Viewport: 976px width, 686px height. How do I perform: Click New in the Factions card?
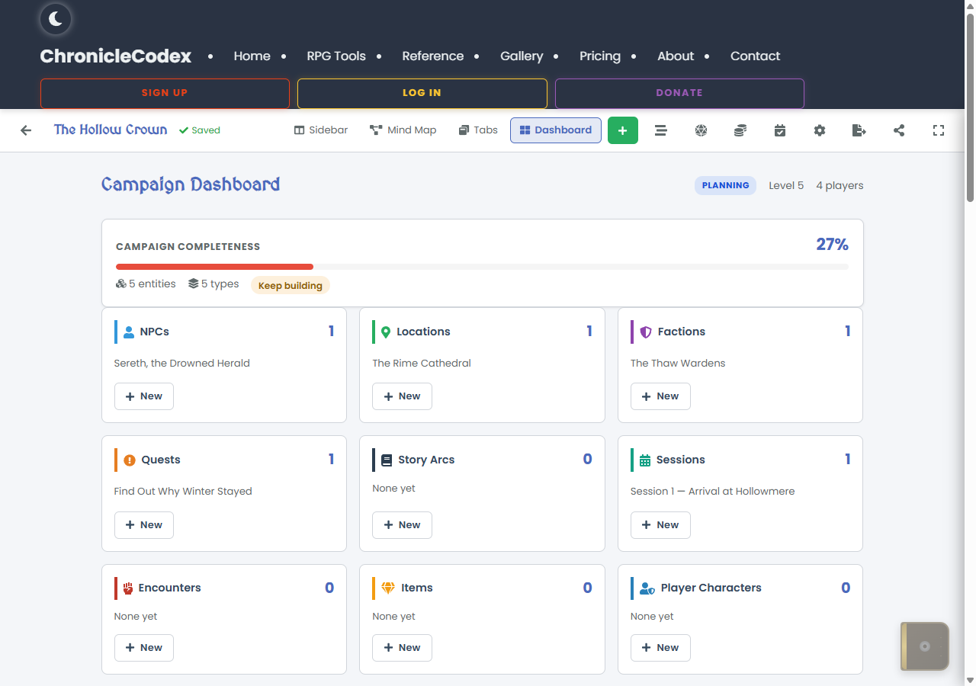[660, 396]
